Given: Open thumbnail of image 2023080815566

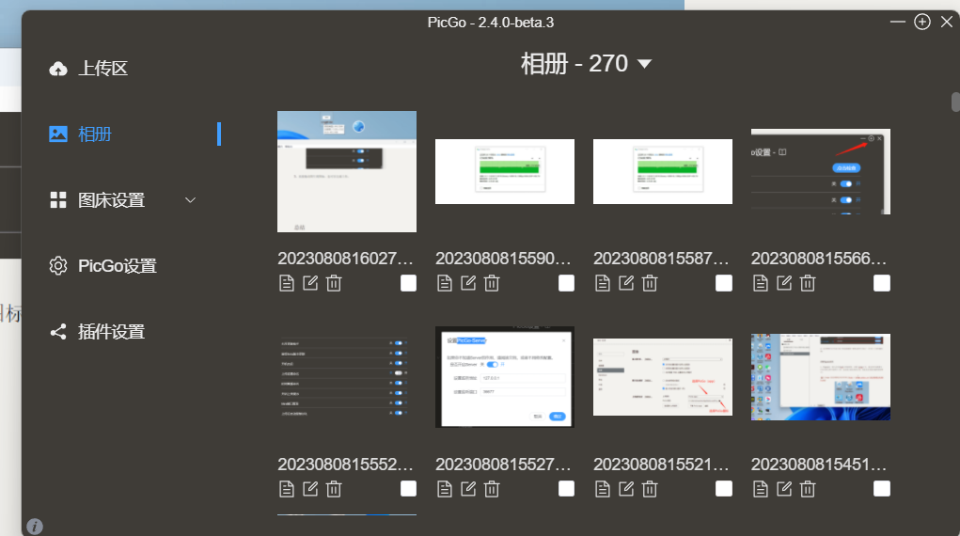Looking at the screenshot, I should [821, 171].
